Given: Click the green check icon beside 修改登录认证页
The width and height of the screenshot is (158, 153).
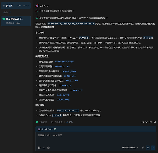Looking at the screenshot, I should pos(4,19).
